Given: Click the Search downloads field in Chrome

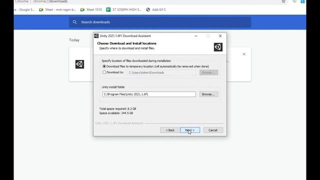Looking at the screenshot, I should tap(160, 22).
